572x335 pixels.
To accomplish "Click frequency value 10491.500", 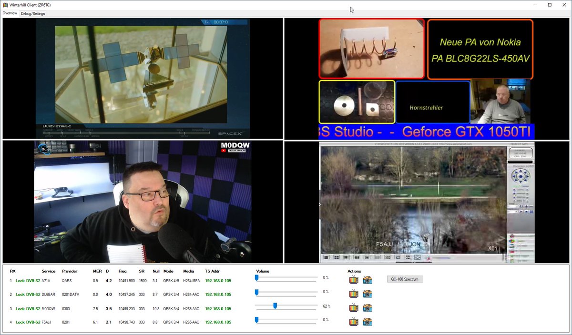I will (127, 281).
